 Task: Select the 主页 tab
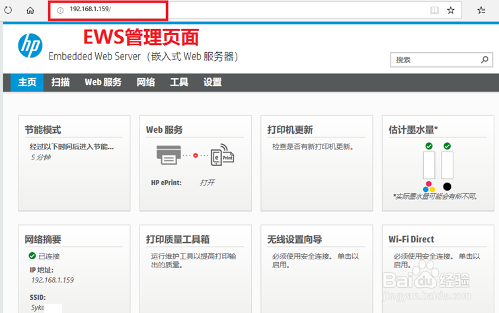[27, 82]
